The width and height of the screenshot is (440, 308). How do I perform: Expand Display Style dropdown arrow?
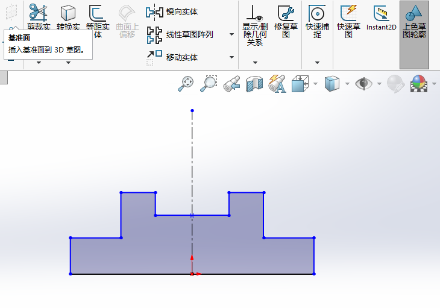[347, 84]
